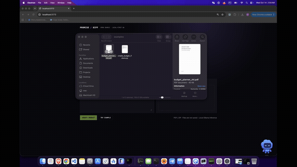Select the localhost:5173 browser tab

point(54,8)
